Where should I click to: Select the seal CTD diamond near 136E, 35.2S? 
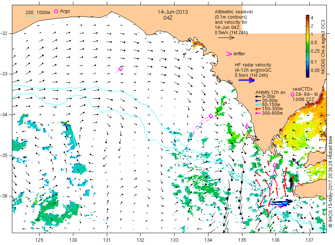[275, 165]
